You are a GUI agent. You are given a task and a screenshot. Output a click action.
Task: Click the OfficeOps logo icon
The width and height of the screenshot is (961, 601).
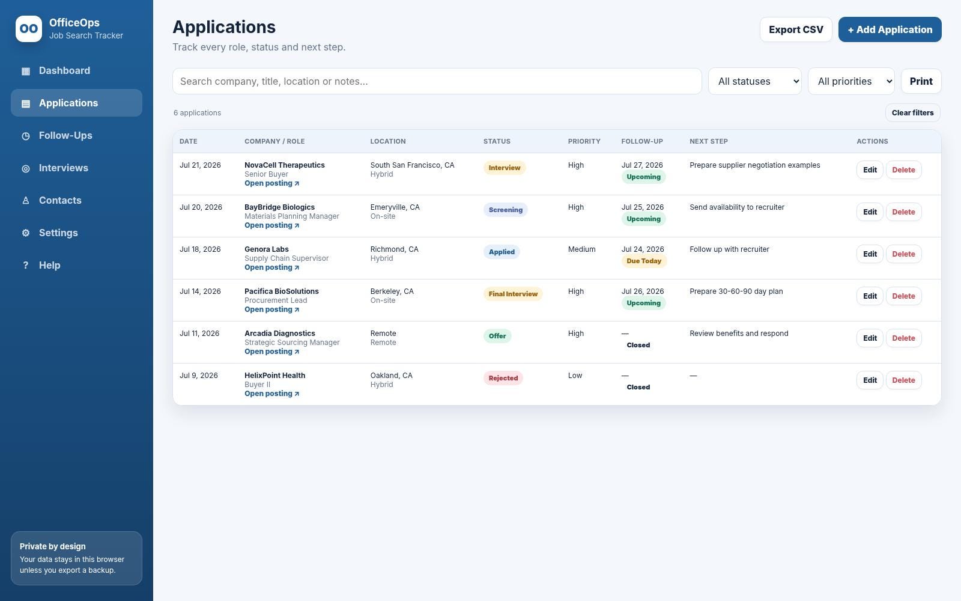(x=29, y=29)
